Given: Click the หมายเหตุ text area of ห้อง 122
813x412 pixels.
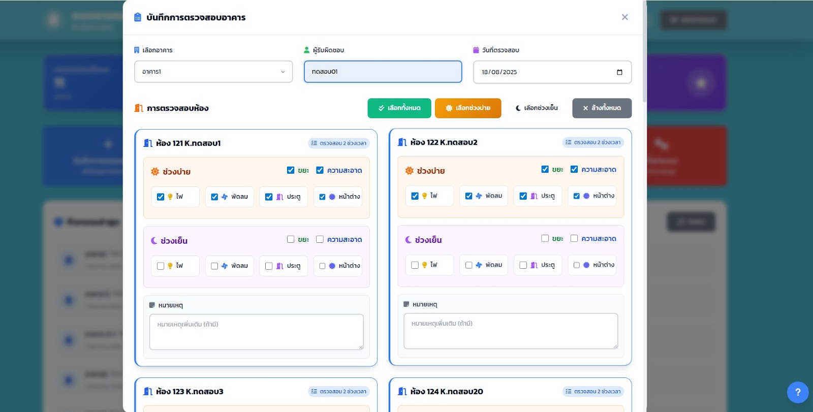Looking at the screenshot, I should point(511,331).
